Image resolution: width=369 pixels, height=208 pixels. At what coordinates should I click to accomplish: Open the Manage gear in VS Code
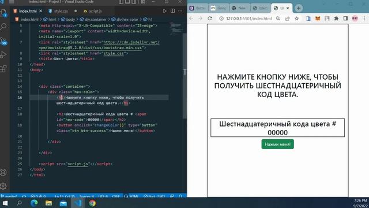[3, 186]
